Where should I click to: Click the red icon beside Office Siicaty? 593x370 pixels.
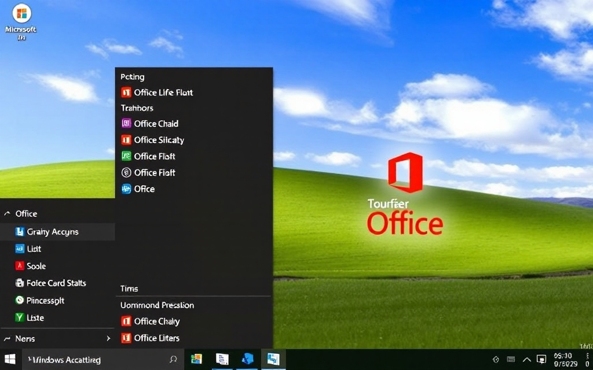point(126,140)
